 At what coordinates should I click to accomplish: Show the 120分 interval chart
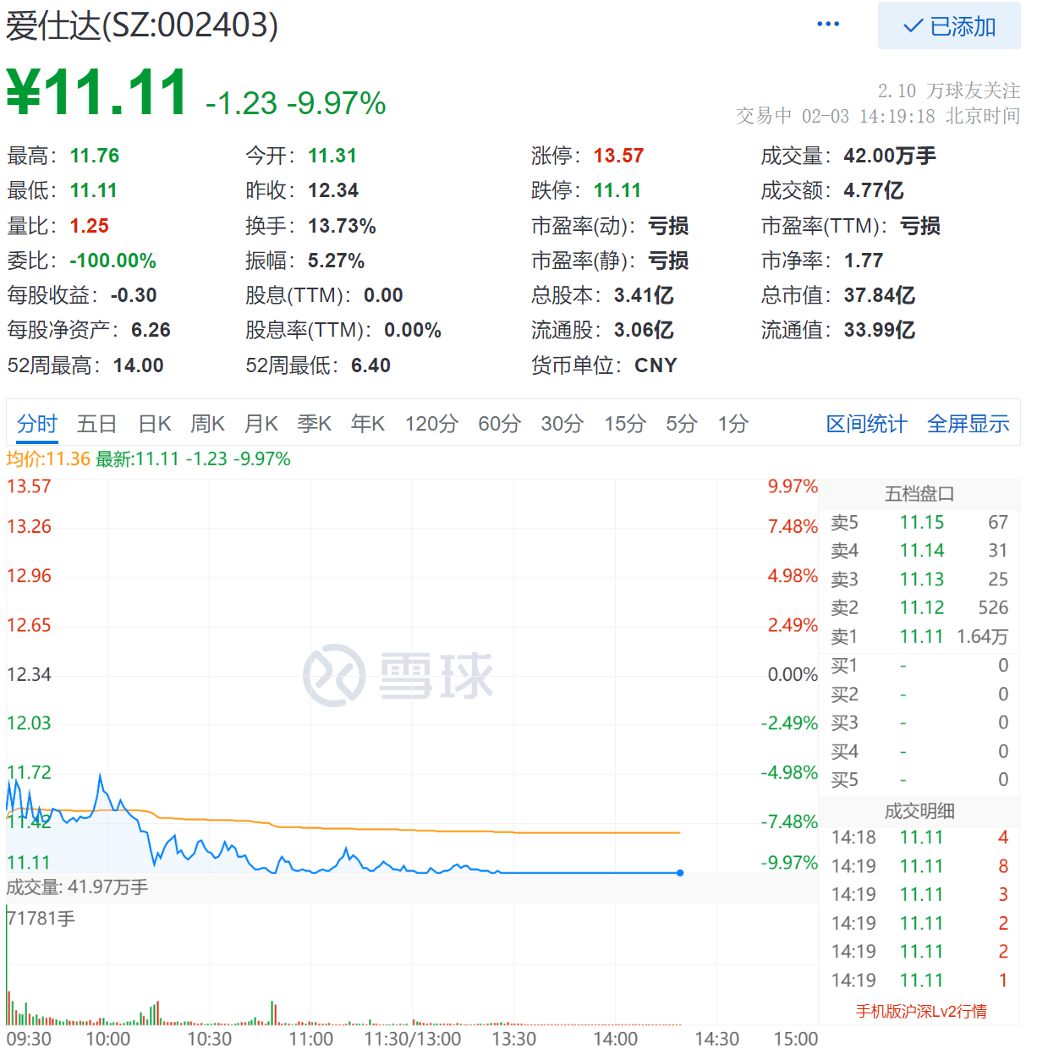click(431, 424)
